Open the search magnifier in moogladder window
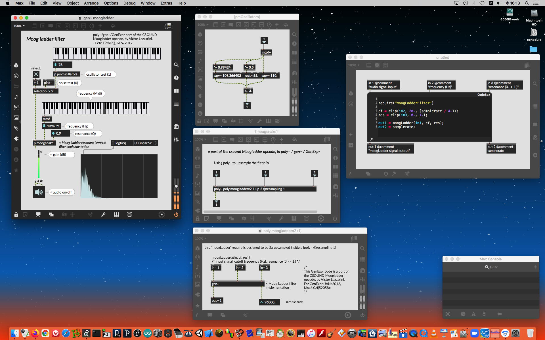 click(176, 65)
